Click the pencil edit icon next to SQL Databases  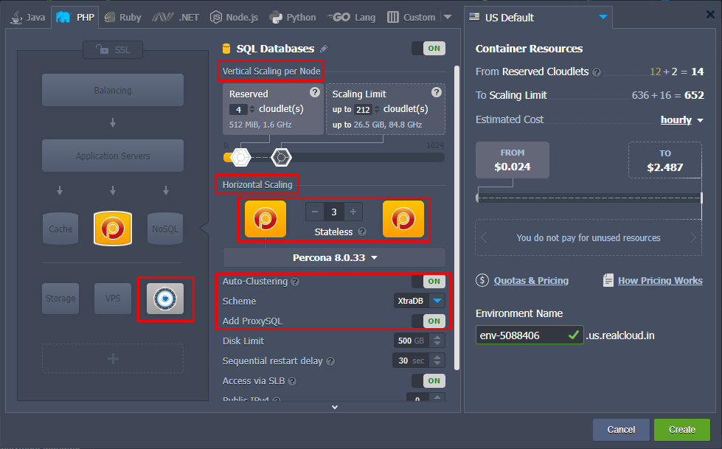324,49
